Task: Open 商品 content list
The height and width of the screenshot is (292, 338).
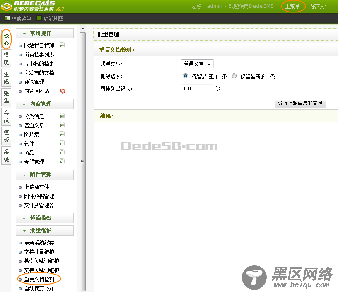Action: 29,153
